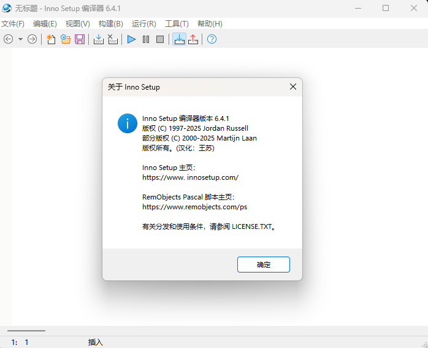428x348 pixels.
Task: Terminate with the stop square button
Action: [x=160, y=39]
